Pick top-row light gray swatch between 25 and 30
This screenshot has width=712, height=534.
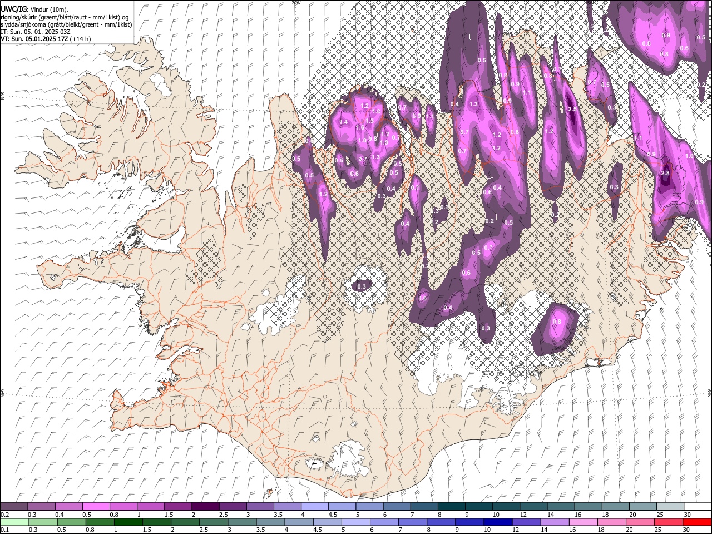point(671,507)
